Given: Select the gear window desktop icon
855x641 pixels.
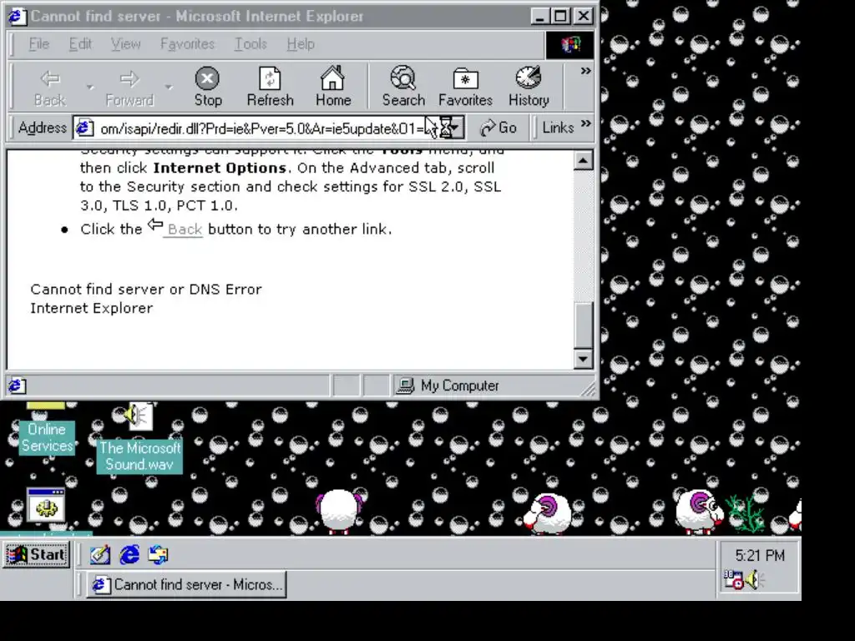Looking at the screenshot, I should pyautogui.click(x=46, y=505).
